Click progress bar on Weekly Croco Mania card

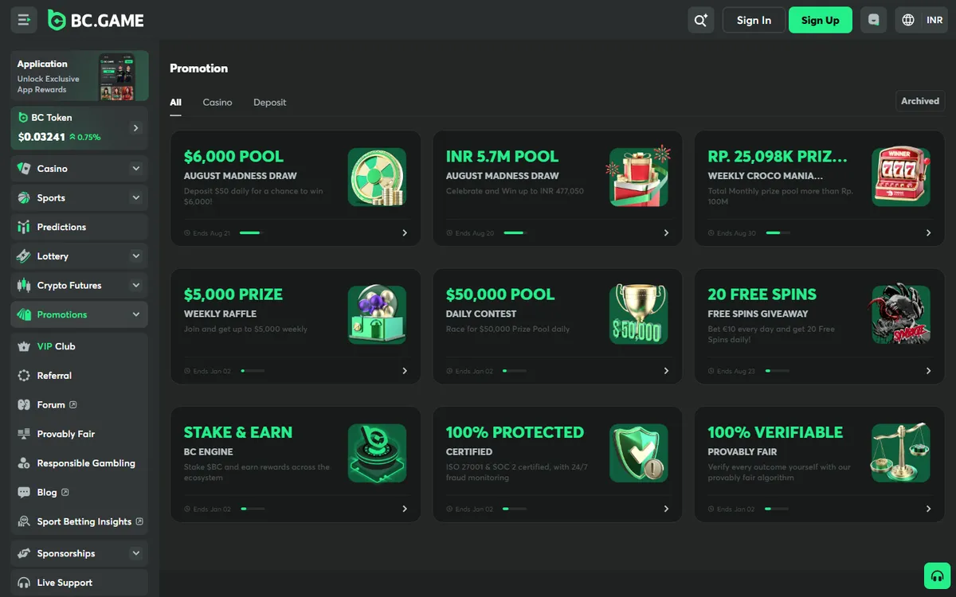778,233
